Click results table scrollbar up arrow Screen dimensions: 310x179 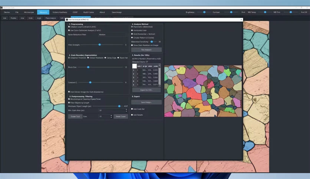[159, 65]
